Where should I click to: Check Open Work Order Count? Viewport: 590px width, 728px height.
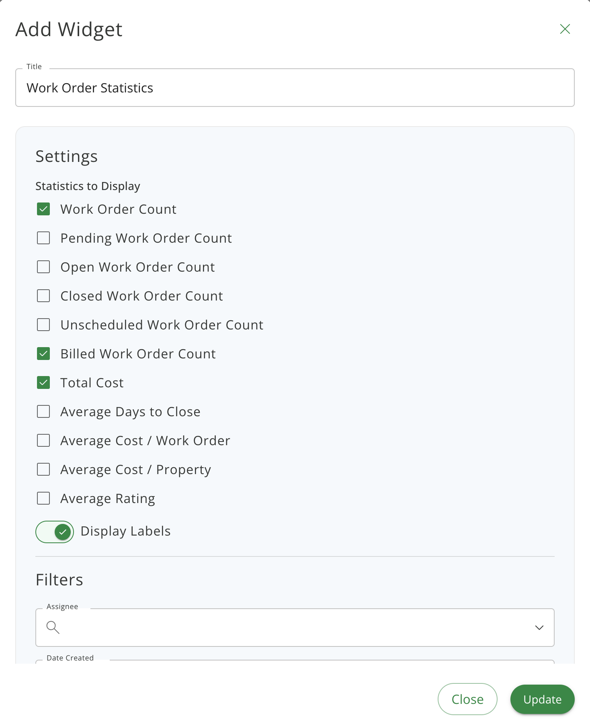point(43,267)
